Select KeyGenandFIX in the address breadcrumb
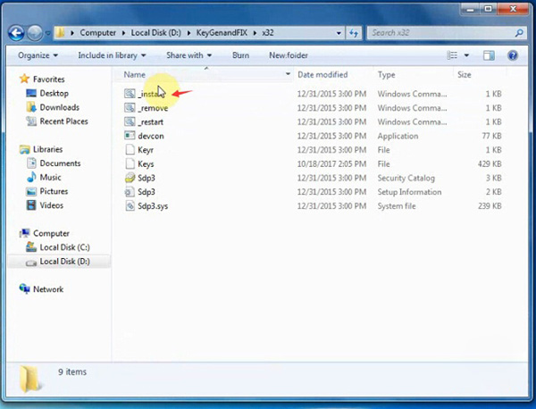The width and height of the screenshot is (536, 409). point(222,33)
